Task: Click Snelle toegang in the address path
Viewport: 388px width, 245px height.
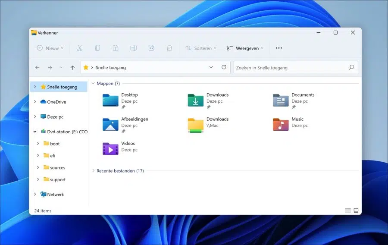Action: click(x=111, y=68)
